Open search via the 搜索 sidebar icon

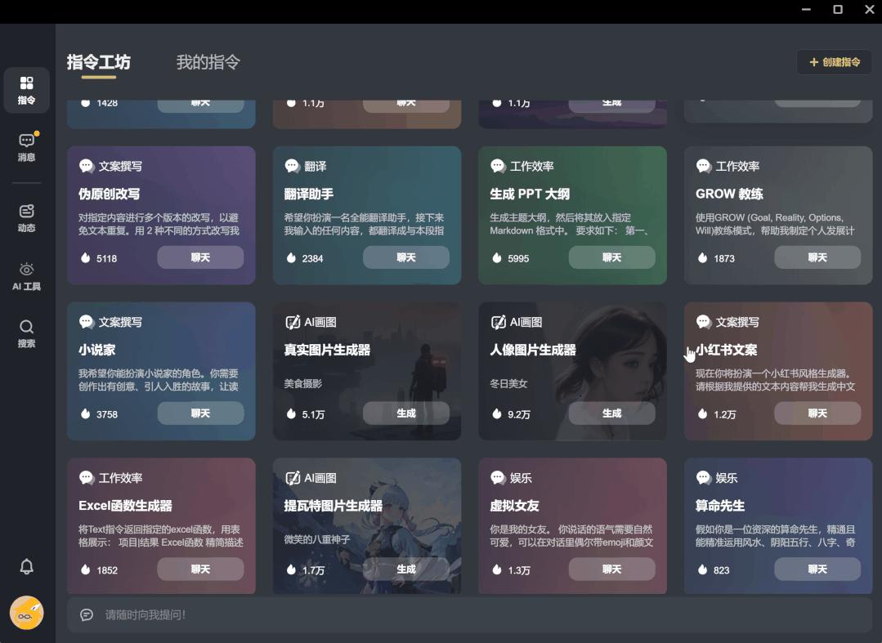pyautogui.click(x=26, y=333)
